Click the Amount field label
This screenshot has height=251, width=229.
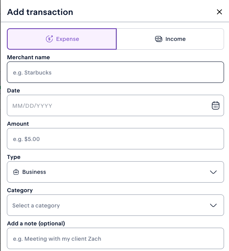[x=18, y=124]
